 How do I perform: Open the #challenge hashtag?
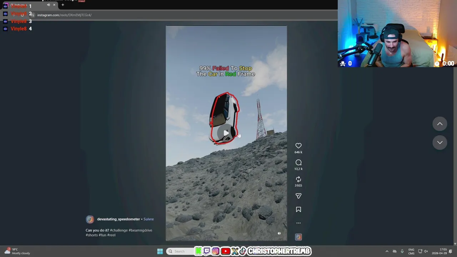tap(119, 230)
